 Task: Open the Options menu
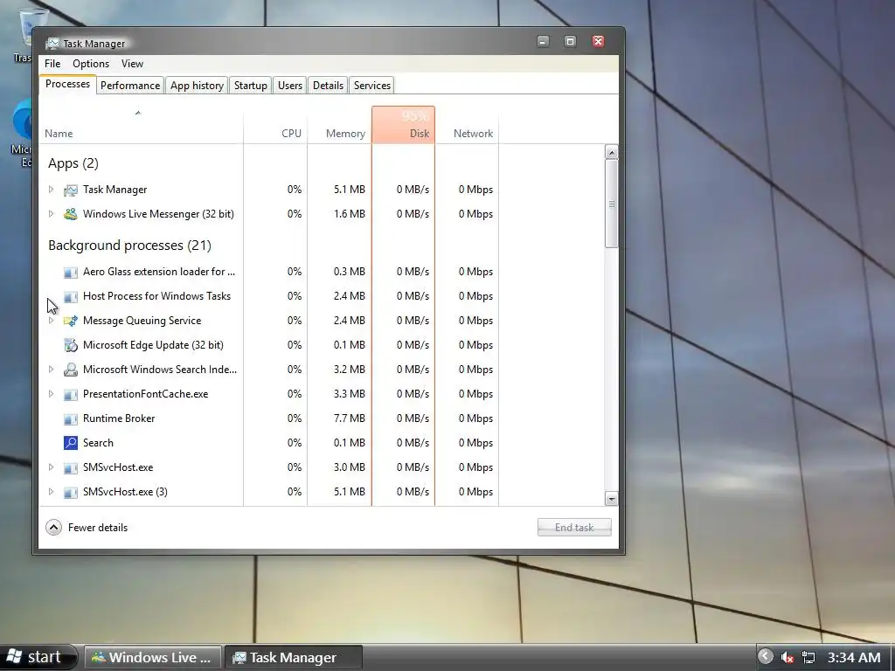[91, 64]
